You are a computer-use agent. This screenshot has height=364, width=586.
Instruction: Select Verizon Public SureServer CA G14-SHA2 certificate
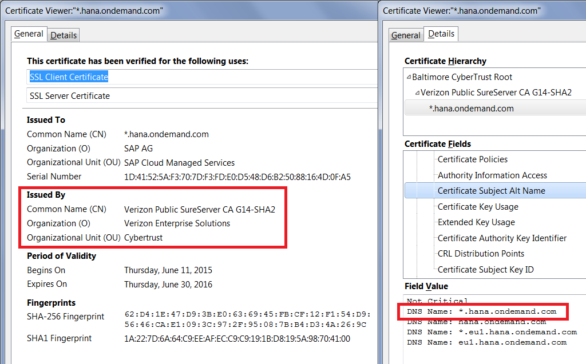496,93
